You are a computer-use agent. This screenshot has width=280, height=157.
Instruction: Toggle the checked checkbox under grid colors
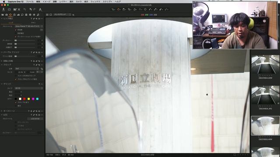tap(16, 102)
